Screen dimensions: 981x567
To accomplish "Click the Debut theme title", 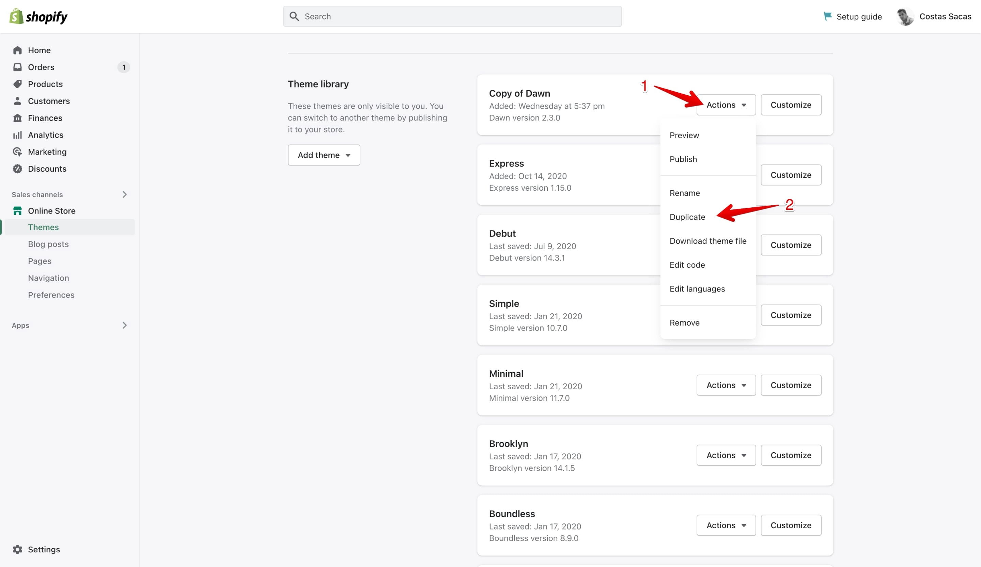I will coord(502,234).
